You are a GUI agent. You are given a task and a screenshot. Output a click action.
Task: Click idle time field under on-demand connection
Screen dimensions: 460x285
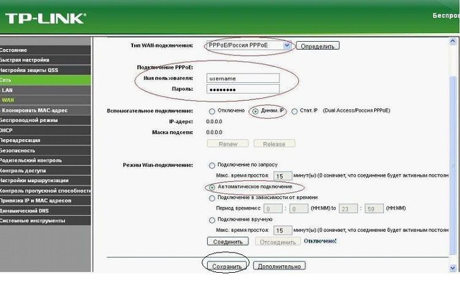[283, 176]
